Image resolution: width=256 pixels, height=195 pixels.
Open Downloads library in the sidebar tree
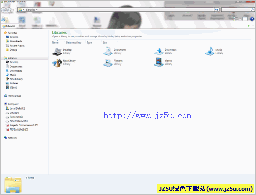click(x=15, y=71)
